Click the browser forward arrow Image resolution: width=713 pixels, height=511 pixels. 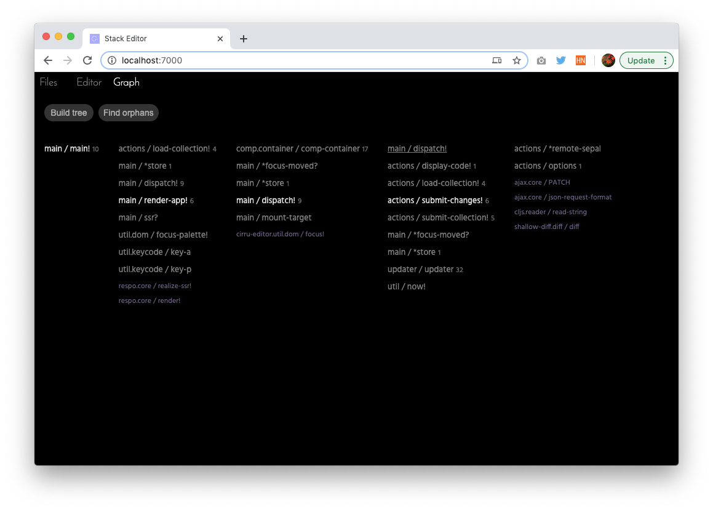tap(67, 60)
